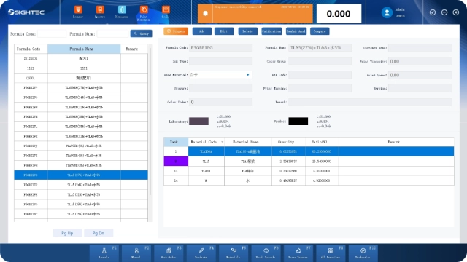This screenshot has width=467, height=262.
Task: Click the orange notification message banner
Action: [x=263, y=14]
